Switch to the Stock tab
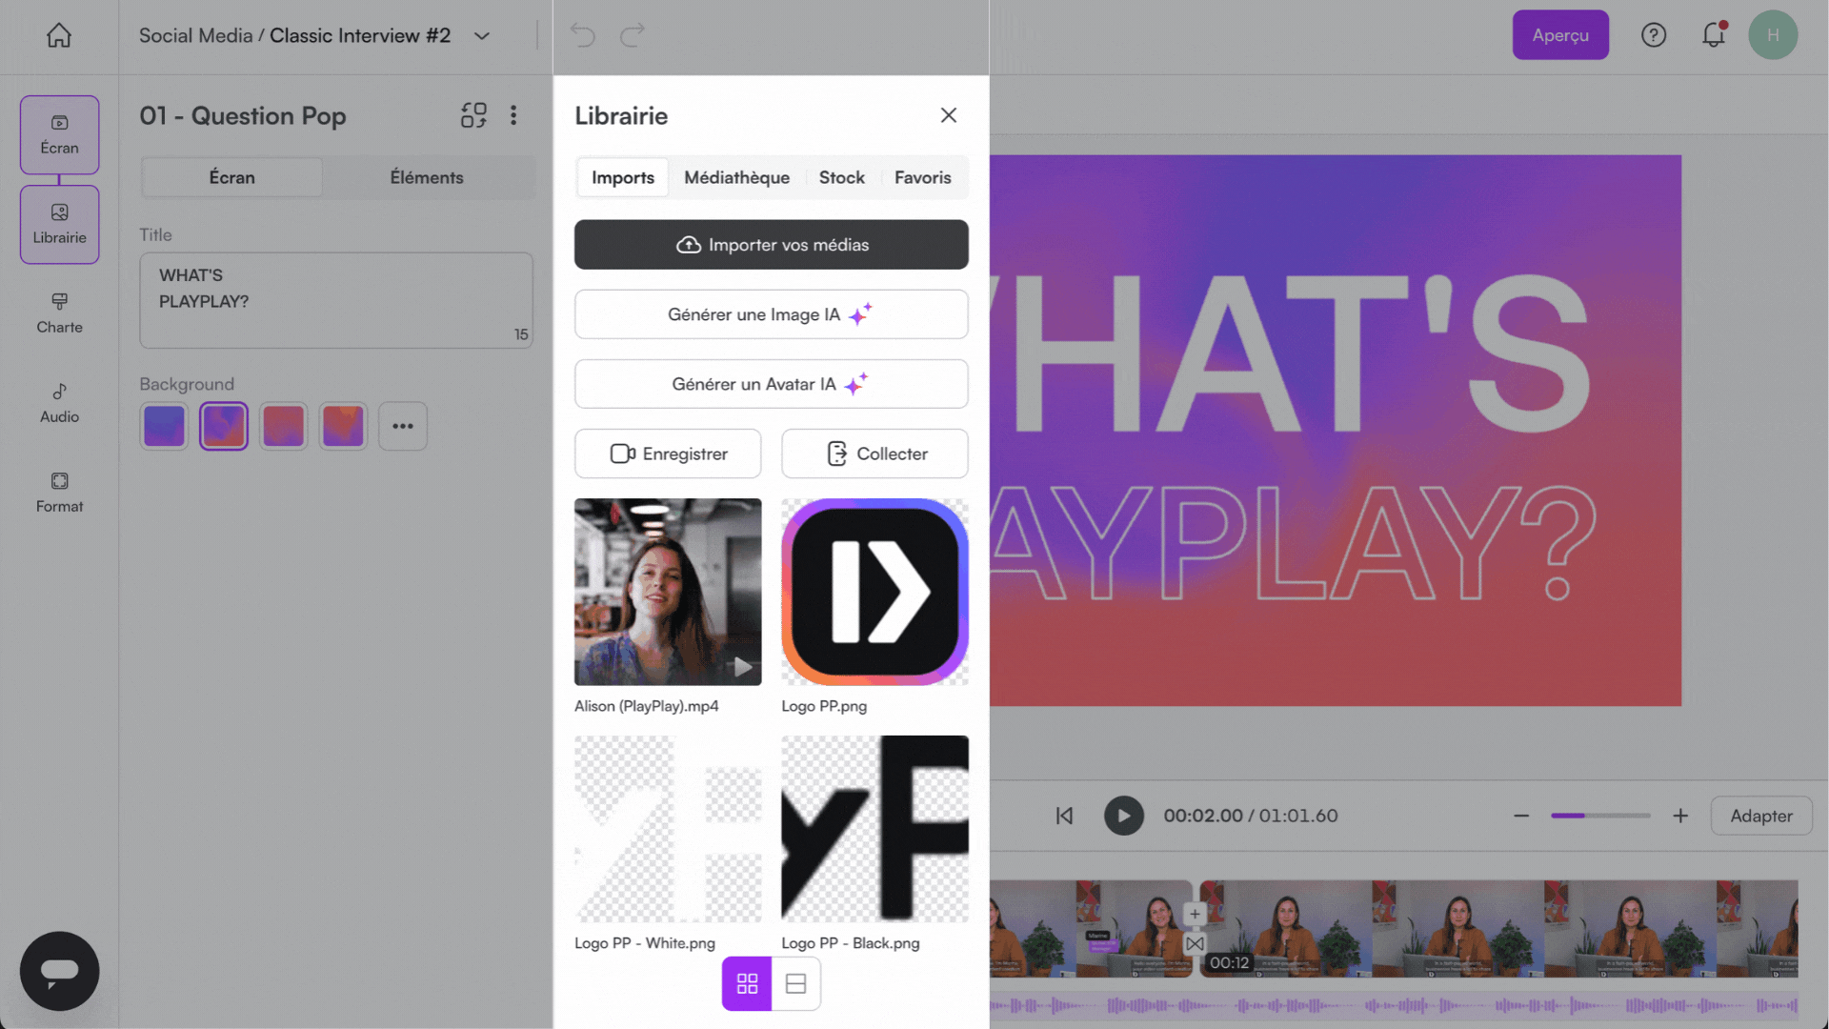Screen dimensions: 1829x1029 point(841,177)
